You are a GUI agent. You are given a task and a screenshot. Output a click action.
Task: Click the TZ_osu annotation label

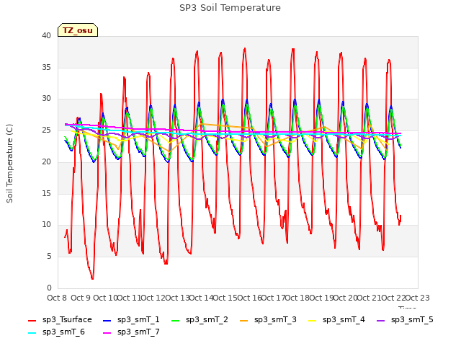pyautogui.click(x=78, y=30)
